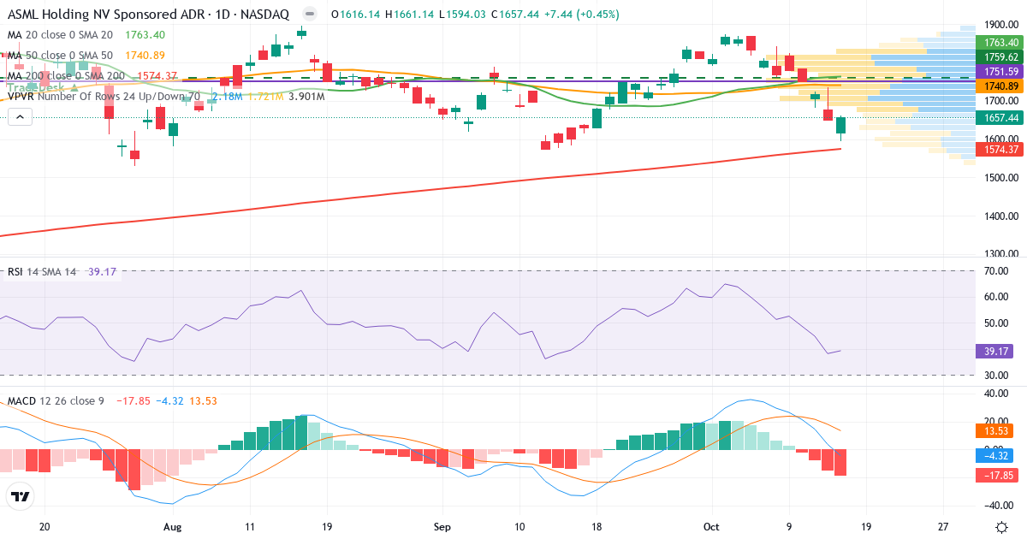Click the open price O1616.14 value

pyautogui.click(x=356, y=15)
